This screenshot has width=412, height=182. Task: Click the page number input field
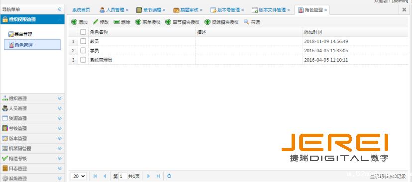(123, 176)
